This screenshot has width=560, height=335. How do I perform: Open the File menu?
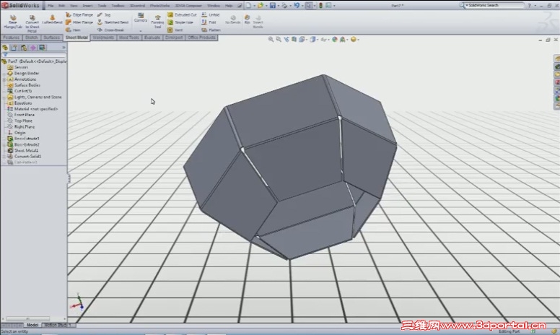(x=51, y=6)
